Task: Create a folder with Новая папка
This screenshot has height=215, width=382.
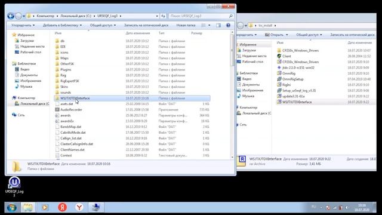Action: (186, 25)
